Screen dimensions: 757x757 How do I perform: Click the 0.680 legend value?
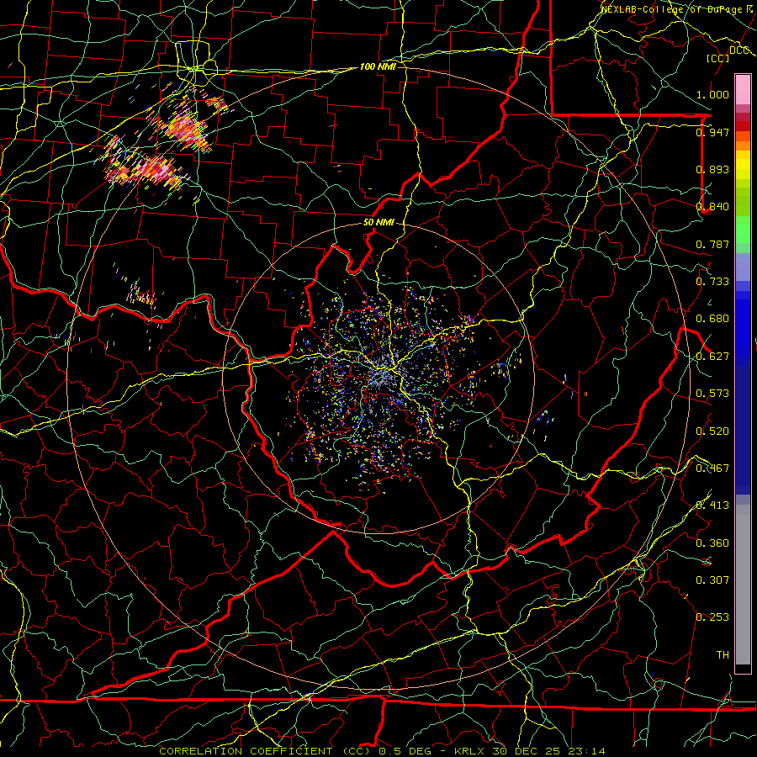click(x=712, y=319)
